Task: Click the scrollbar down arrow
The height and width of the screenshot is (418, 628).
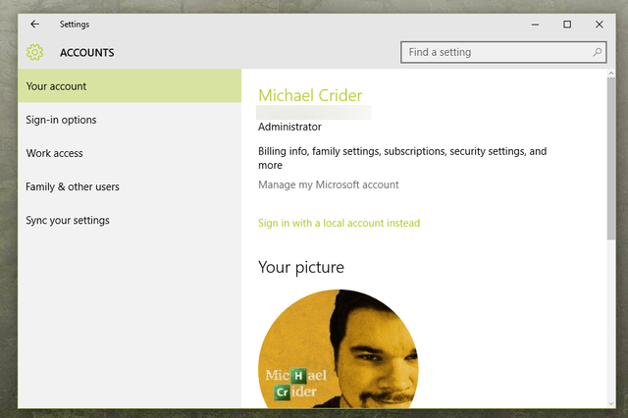Action: point(610,404)
